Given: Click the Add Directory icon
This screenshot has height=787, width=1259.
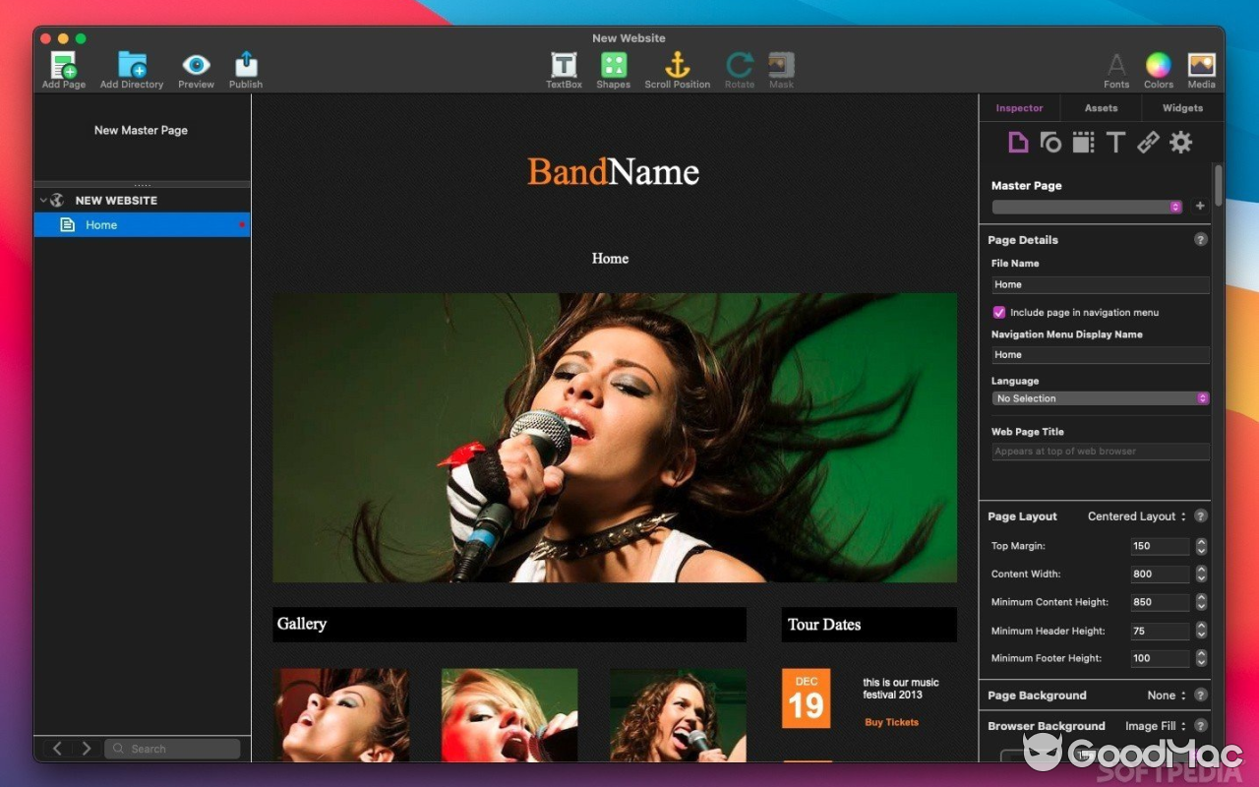Looking at the screenshot, I should click(x=132, y=66).
